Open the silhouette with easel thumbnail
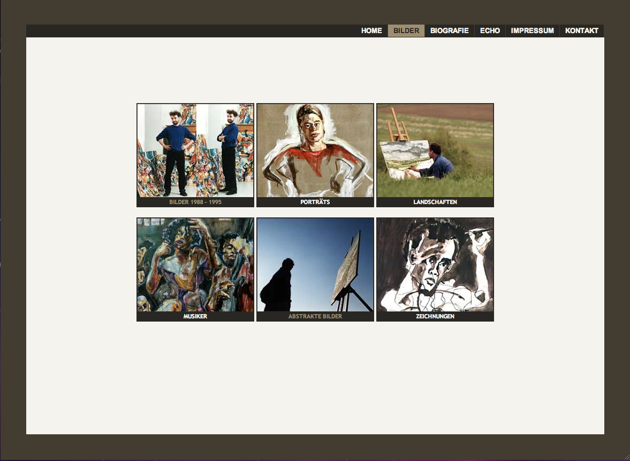The height and width of the screenshot is (461, 630). [315, 264]
